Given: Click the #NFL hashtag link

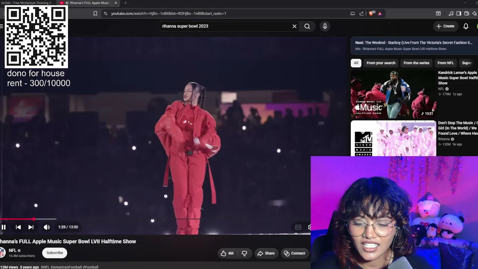Looking at the screenshot, I should [x=45, y=267].
